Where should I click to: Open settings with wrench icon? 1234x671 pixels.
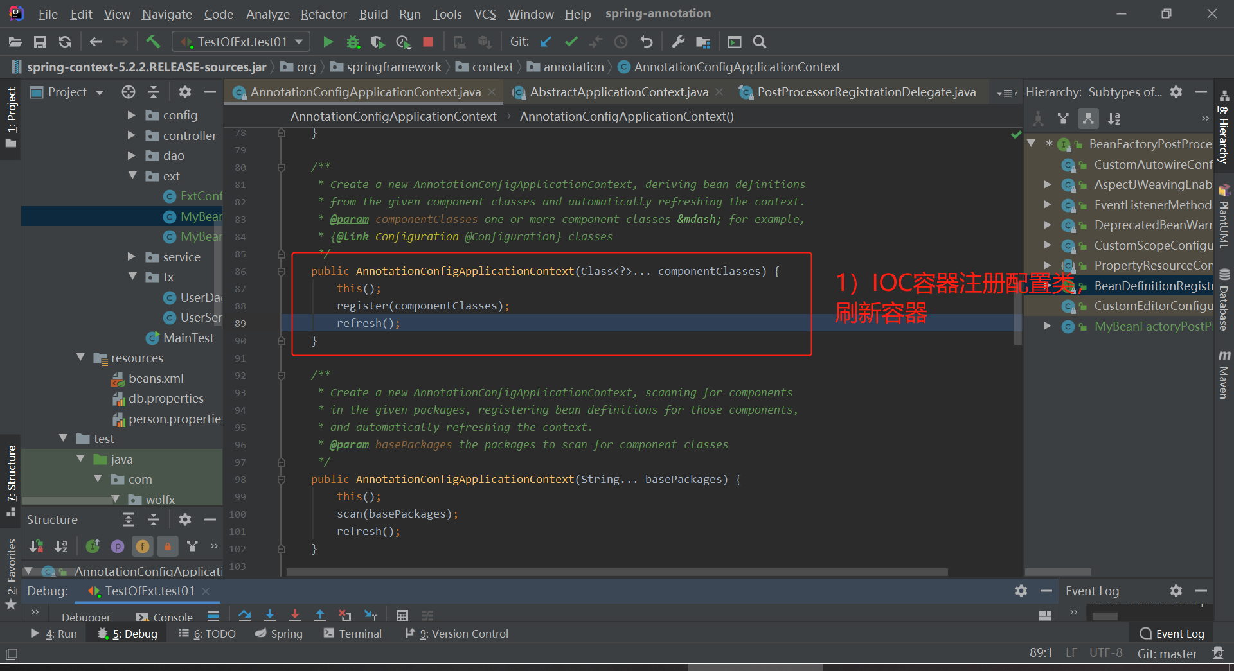(678, 42)
